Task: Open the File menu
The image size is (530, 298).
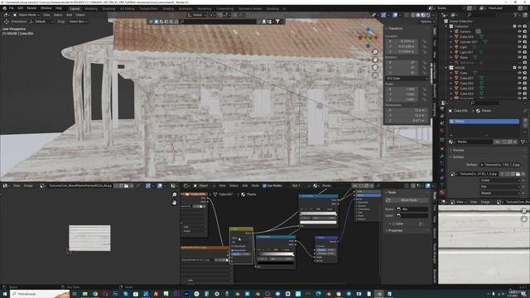Action: point(12,8)
